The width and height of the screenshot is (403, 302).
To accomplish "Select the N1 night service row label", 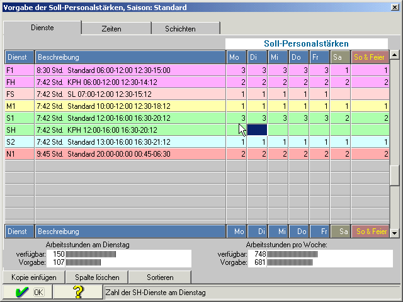I will click(20, 154).
